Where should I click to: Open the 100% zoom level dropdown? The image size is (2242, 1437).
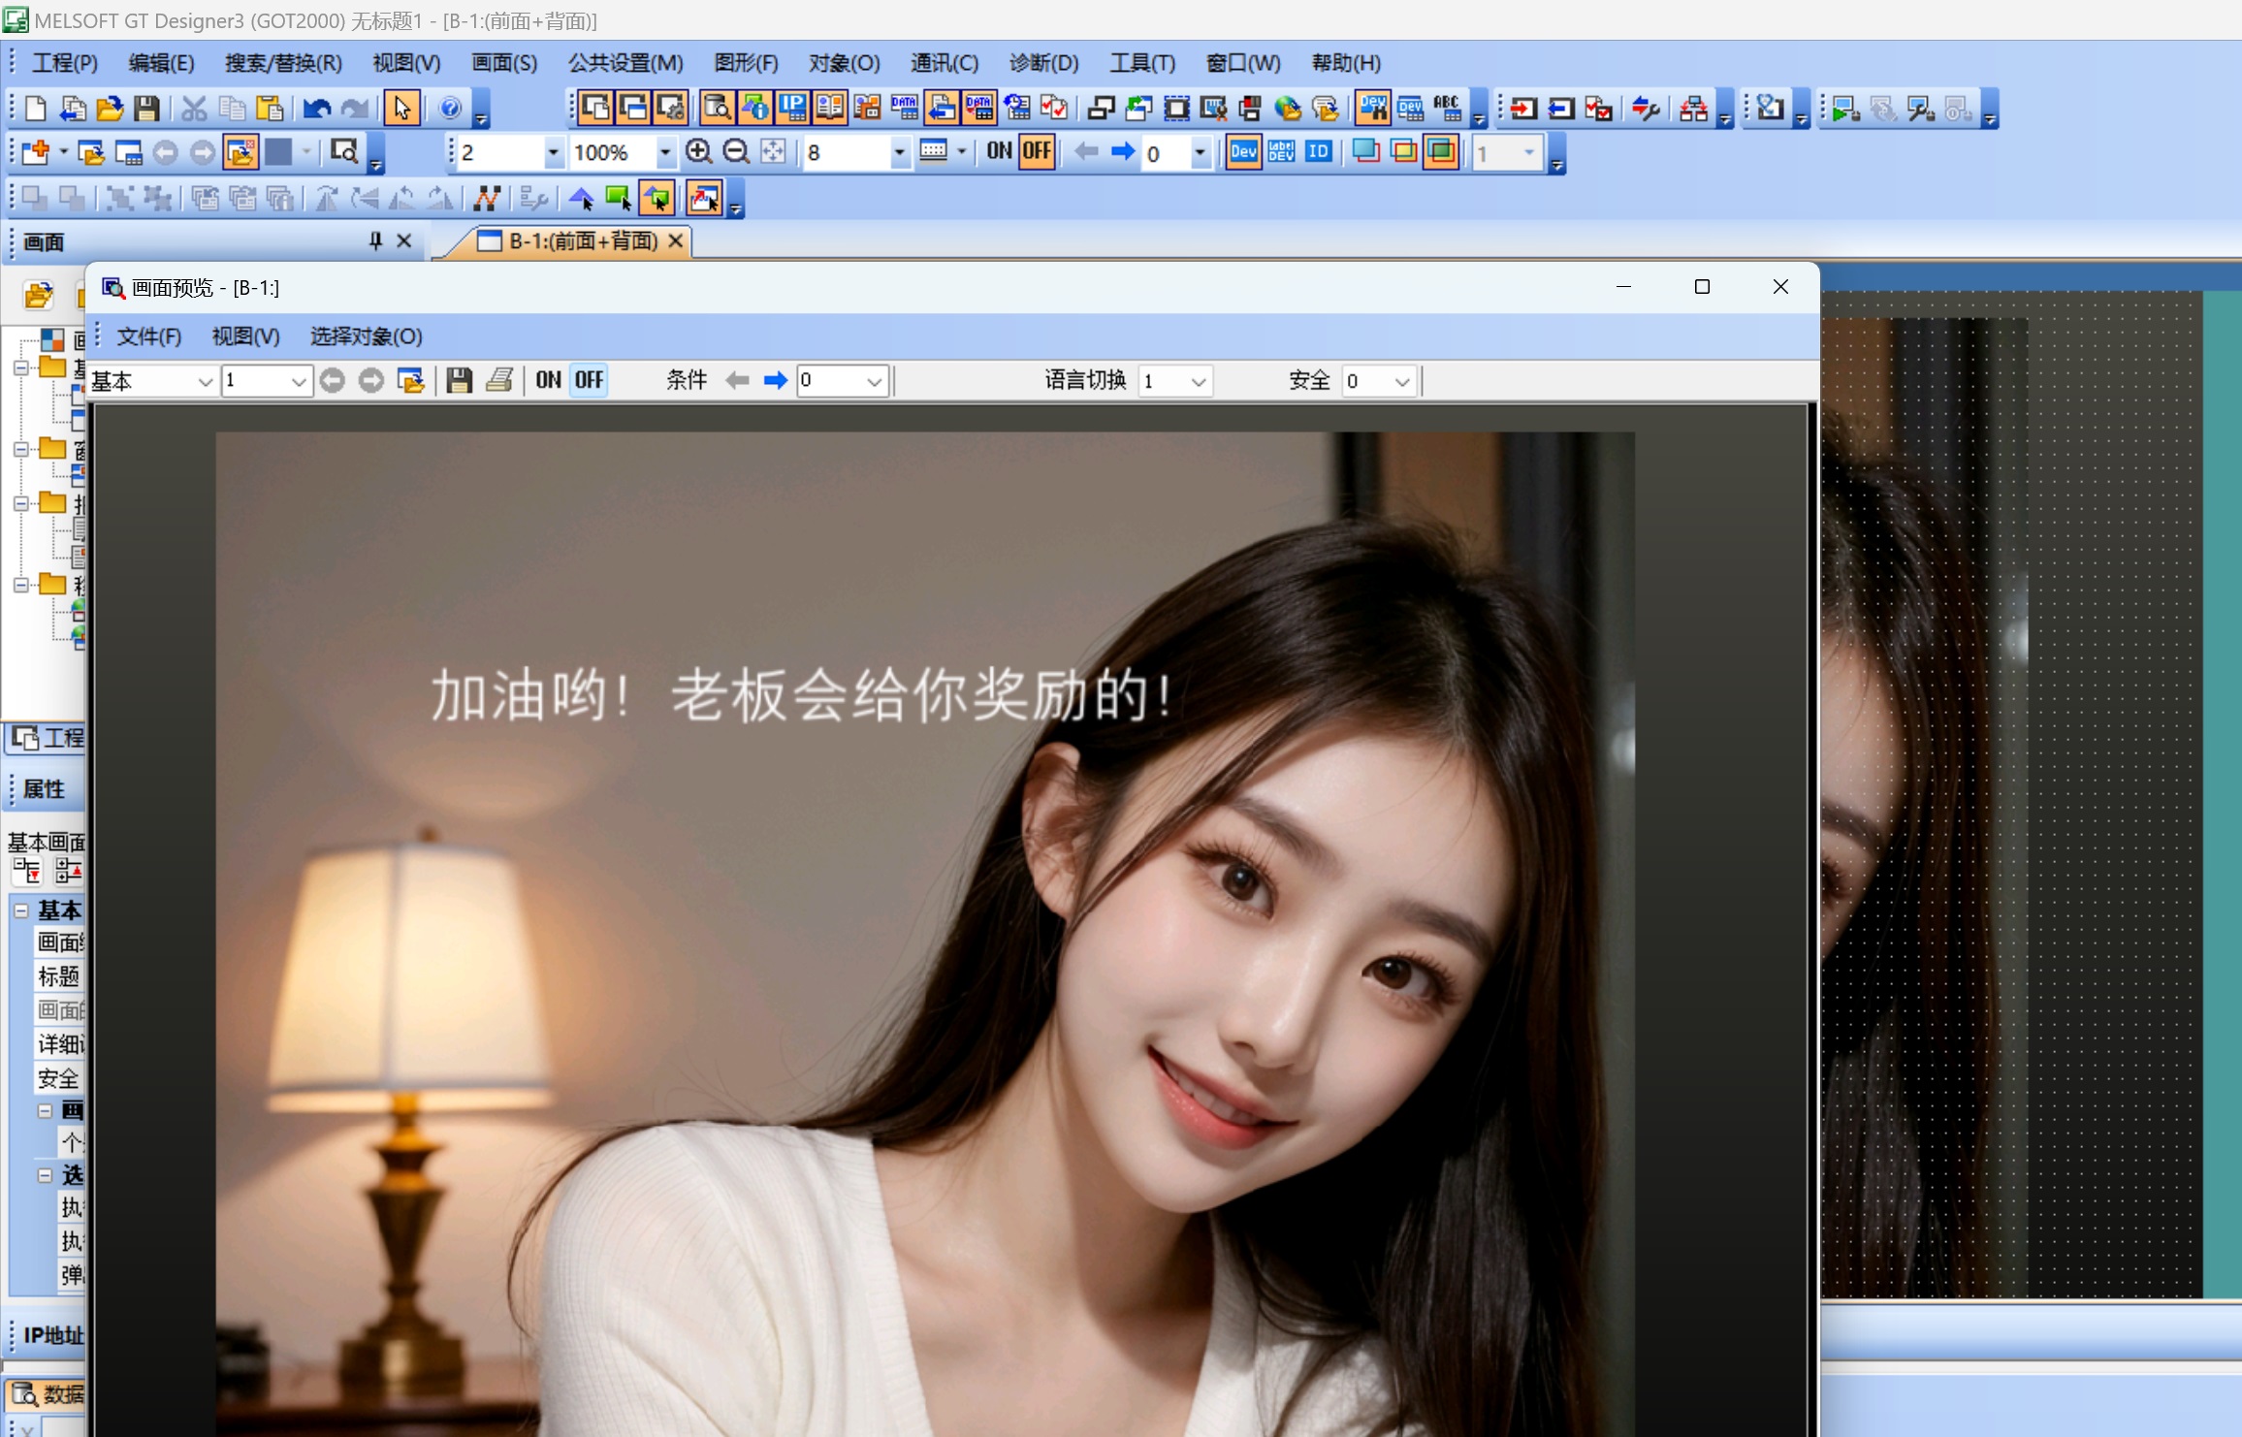point(664,152)
